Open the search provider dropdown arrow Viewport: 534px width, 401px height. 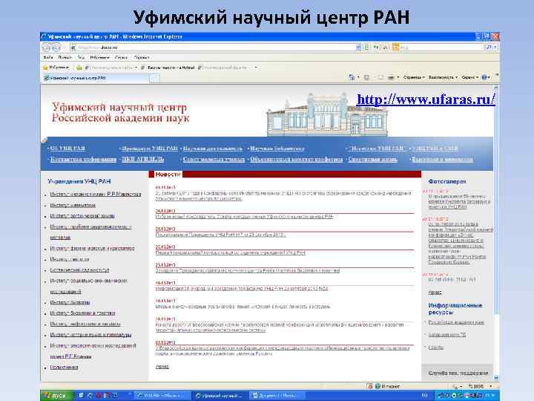(x=495, y=48)
